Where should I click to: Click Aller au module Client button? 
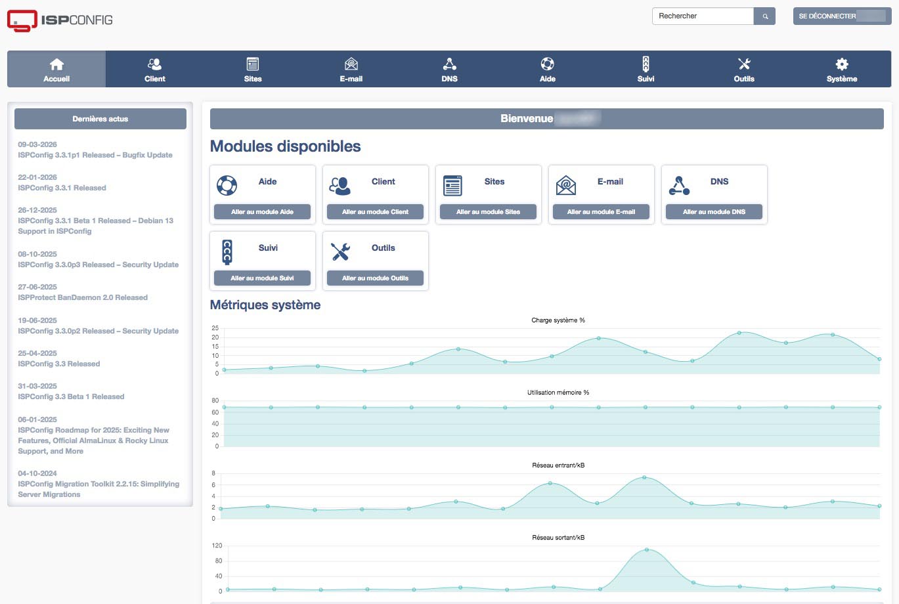[x=375, y=212]
